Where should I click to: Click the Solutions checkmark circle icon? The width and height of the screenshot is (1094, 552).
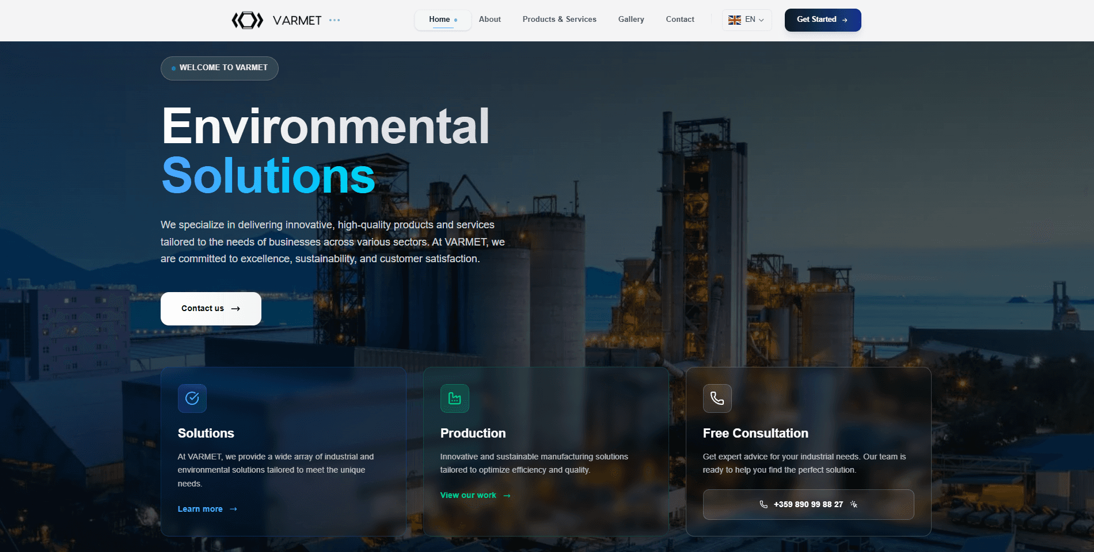tap(192, 398)
